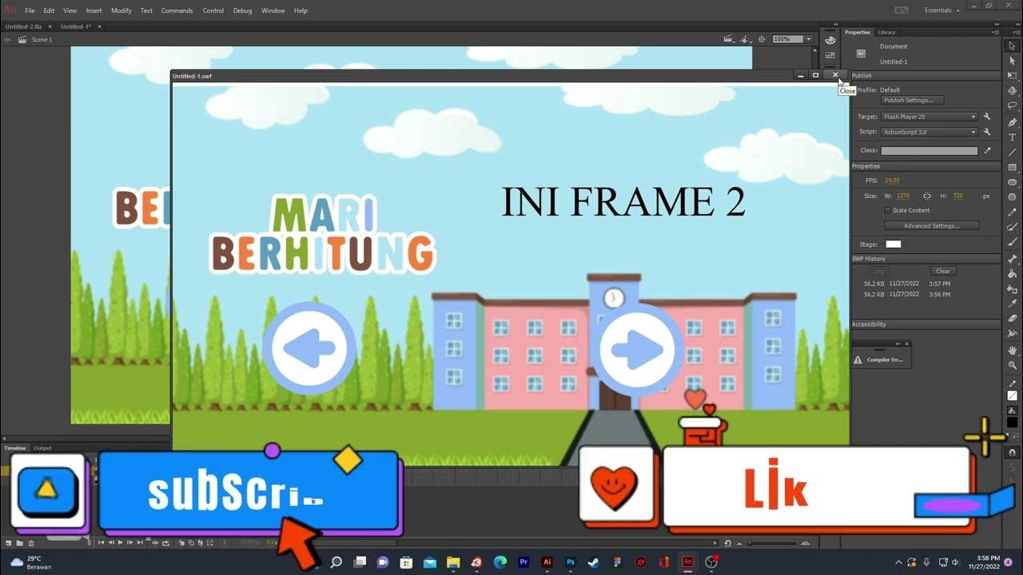Select the PolyStar tool
This screenshot has height=575, width=1023.
tap(1013, 196)
